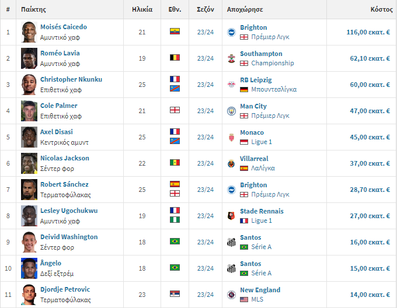The height and width of the screenshot is (308, 397).
Task: Click the Southampton club crest icon
Action: [231, 59]
